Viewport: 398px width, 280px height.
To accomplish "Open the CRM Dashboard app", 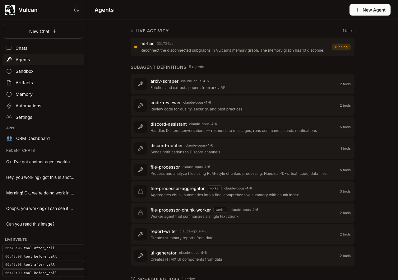I will click(x=33, y=138).
